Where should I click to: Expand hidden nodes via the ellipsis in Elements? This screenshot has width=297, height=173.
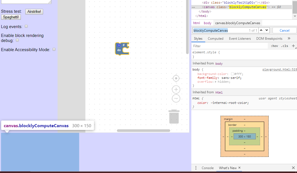click(x=193, y=7)
